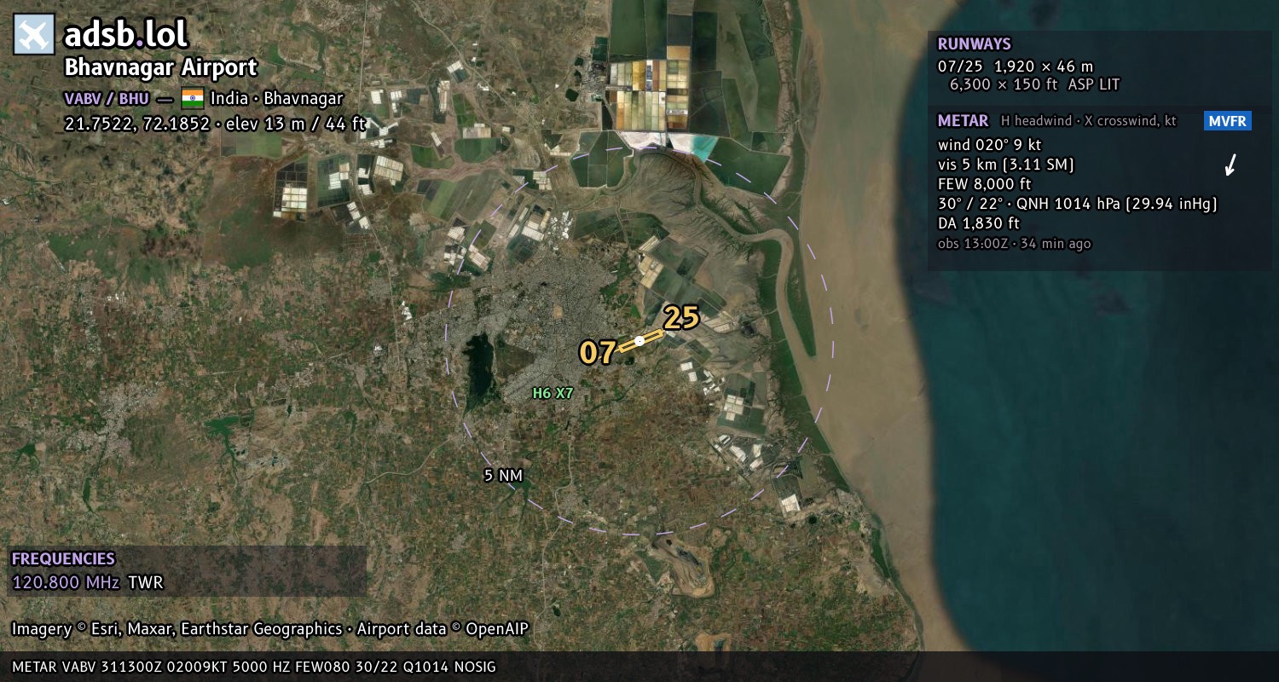This screenshot has width=1279, height=682.
Task: Click the RUNWAYS panel header
Action: [x=974, y=44]
